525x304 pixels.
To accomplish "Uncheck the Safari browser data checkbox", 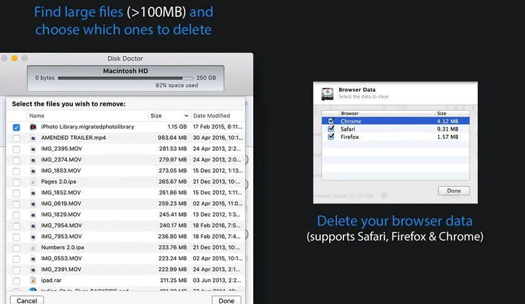I will 331,129.
